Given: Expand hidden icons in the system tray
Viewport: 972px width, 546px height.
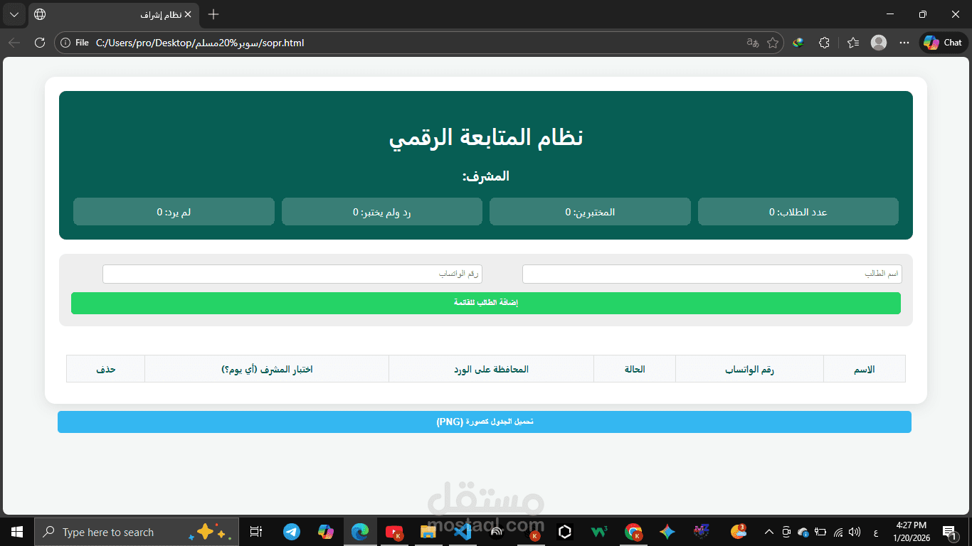Looking at the screenshot, I should 768,531.
